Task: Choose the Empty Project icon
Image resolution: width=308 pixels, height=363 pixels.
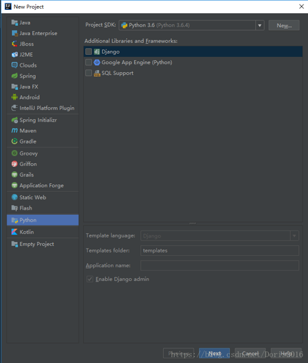Action: 15,244
